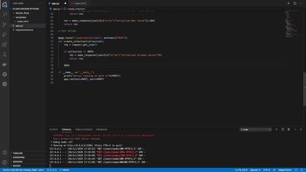The image size is (306, 172).
Task: Switch to the app.py editor tab
Action: [55, 3]
